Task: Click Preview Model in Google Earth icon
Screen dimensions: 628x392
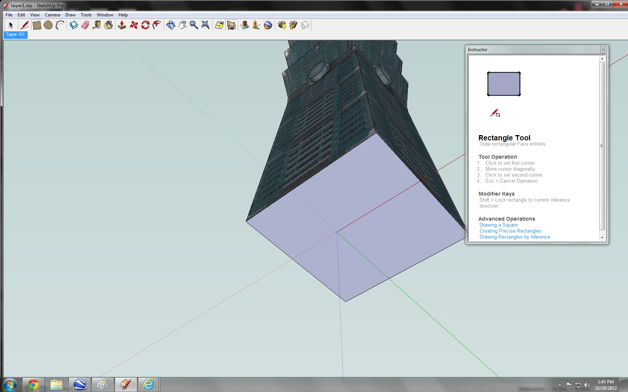Action: 268,25
